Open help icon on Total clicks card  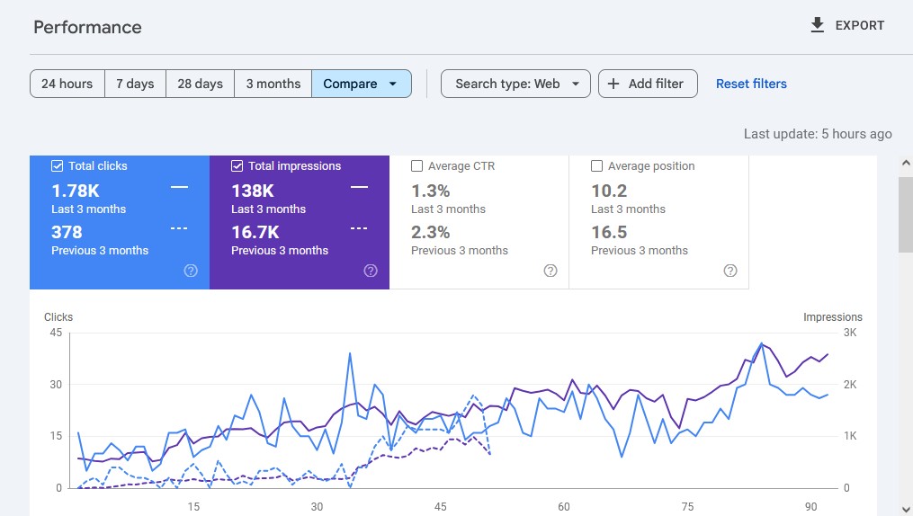191,271
